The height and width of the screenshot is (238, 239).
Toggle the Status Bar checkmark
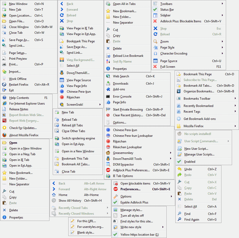pos(155,10)
